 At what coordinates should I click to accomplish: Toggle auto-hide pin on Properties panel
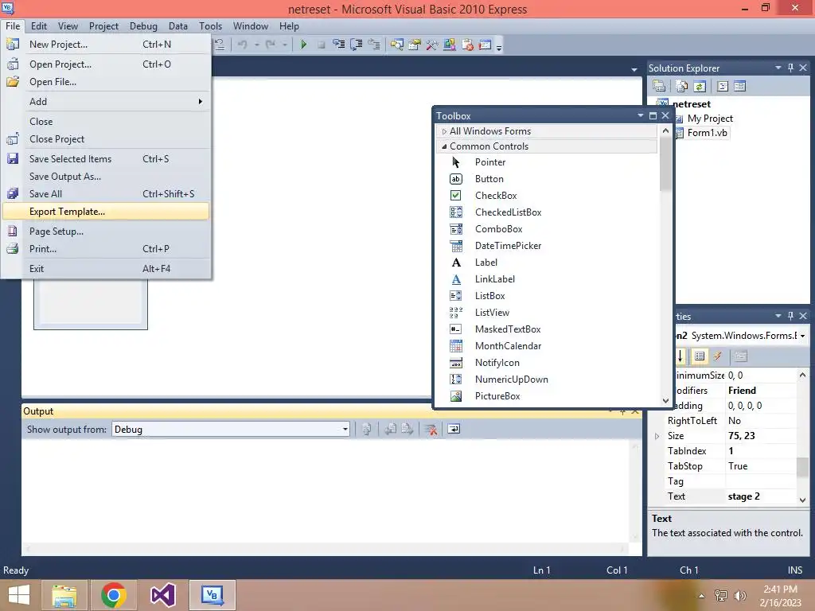790,316
